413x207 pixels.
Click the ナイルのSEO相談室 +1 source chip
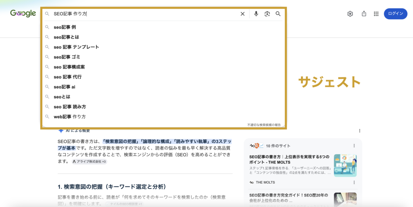[x=125, y=204]
